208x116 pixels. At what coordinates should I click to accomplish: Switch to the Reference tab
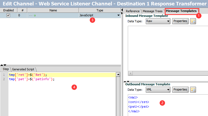click(x=133, y=11)
